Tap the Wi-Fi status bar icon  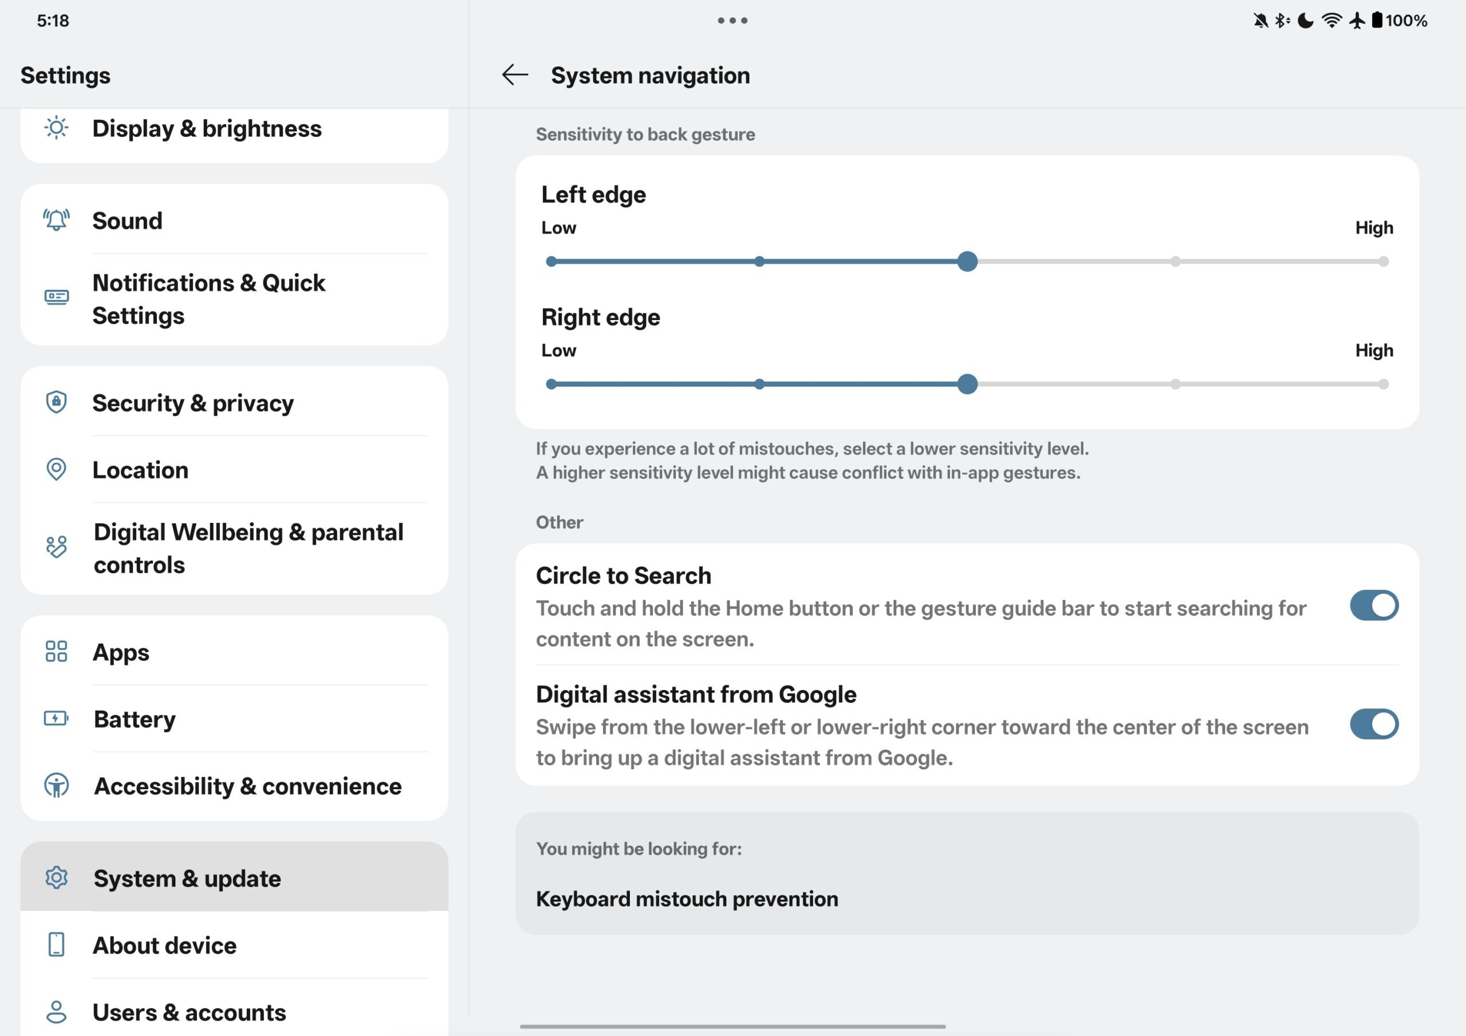pos(1331,21)
